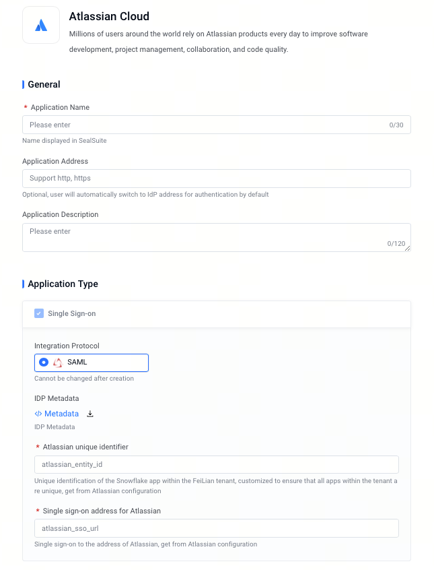Image resolution: width=434 pixels, height=570 pixels.
Task: Click the Atlassian unique identifier field
Action: pyautogui.click(x=217, y=465)
